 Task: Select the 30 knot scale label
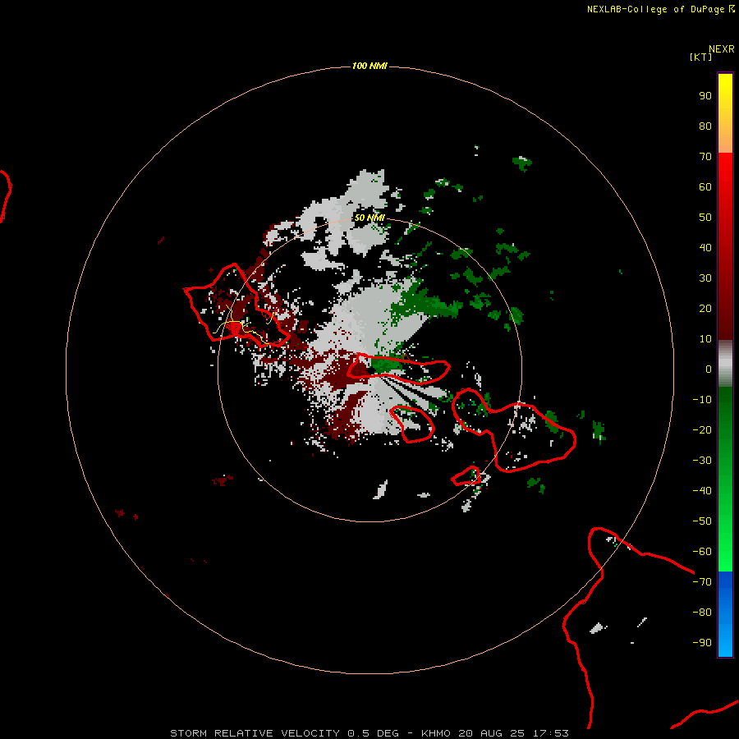pyautogui.click(x=705, y=278)
